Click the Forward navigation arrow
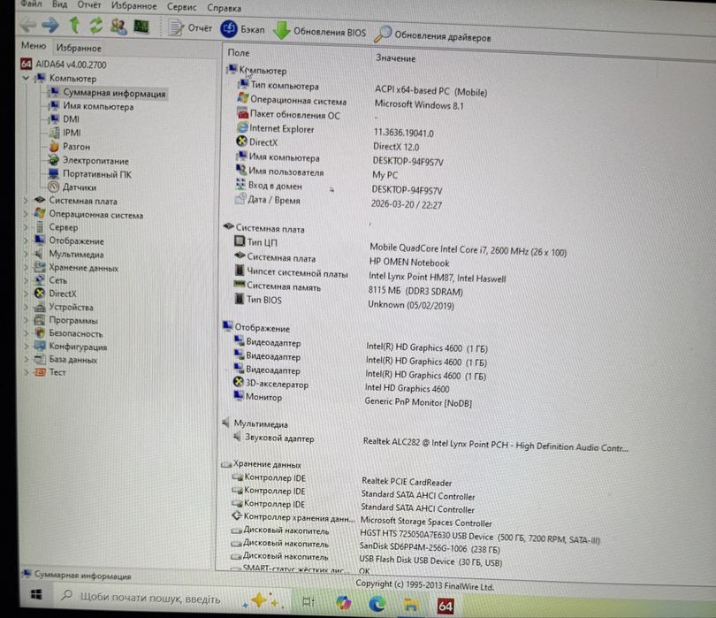 click(x=50, y=25)
